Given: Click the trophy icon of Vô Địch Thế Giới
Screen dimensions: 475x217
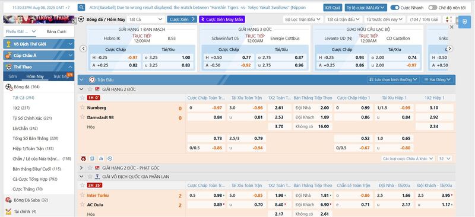Looking at the screenshot, I should 8,44.
